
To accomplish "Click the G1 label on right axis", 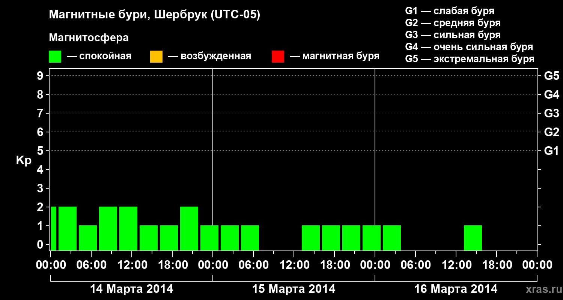I will (551, 151).
